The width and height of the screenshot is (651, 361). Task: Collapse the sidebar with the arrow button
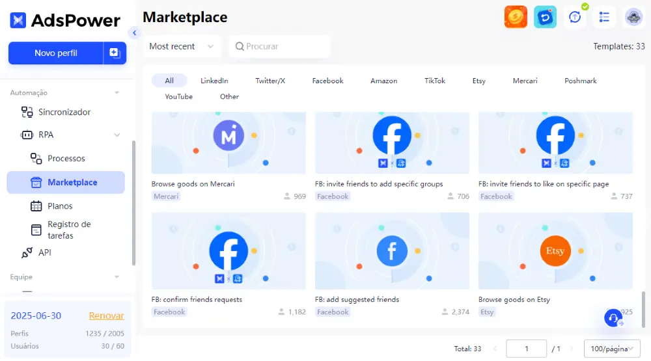click(134, 33)
